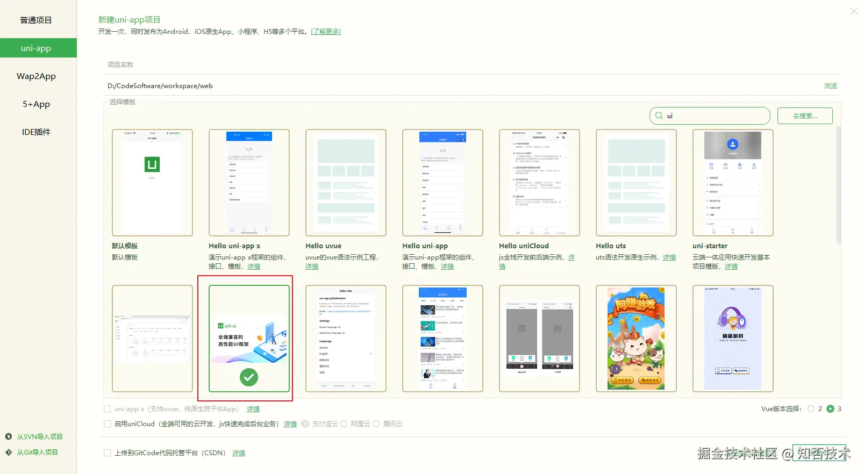Open 详情 link for Hello uvue
The image size is (864, 474).
pyautogui.click(x=312, y=267)
